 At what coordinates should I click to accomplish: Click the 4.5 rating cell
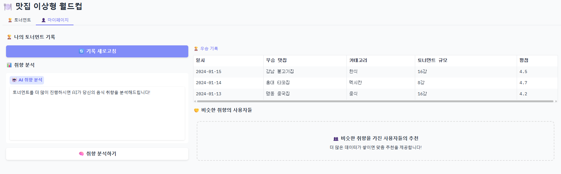click(537, 72)
